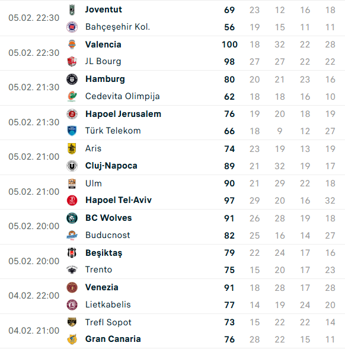Click the Bahçeşehir Kol. team logo
Viewport: 345px width, 352px height.
[72, 27]
